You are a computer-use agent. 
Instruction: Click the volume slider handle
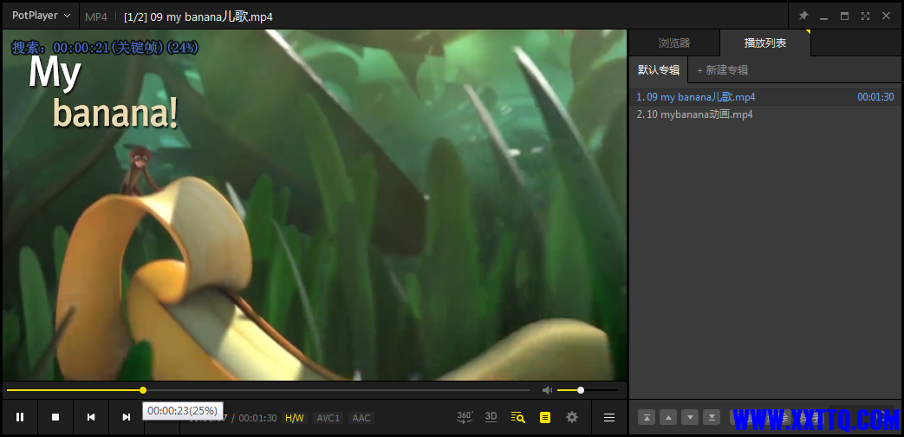[581, 390]
